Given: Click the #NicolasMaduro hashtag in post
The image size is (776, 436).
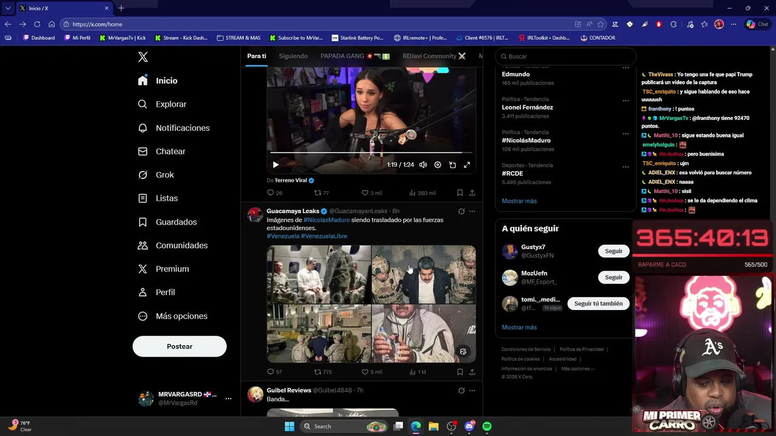Looking at the screenshot, I should pos(327,220).
